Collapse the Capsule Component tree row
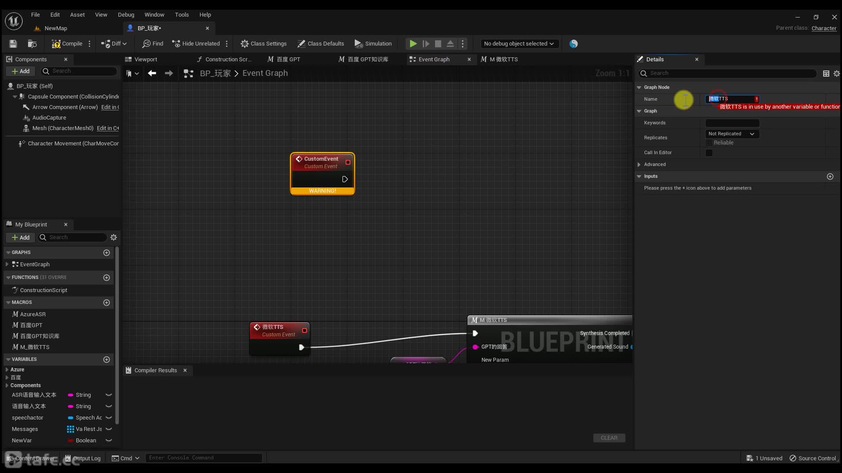 (x=15, y=96)
